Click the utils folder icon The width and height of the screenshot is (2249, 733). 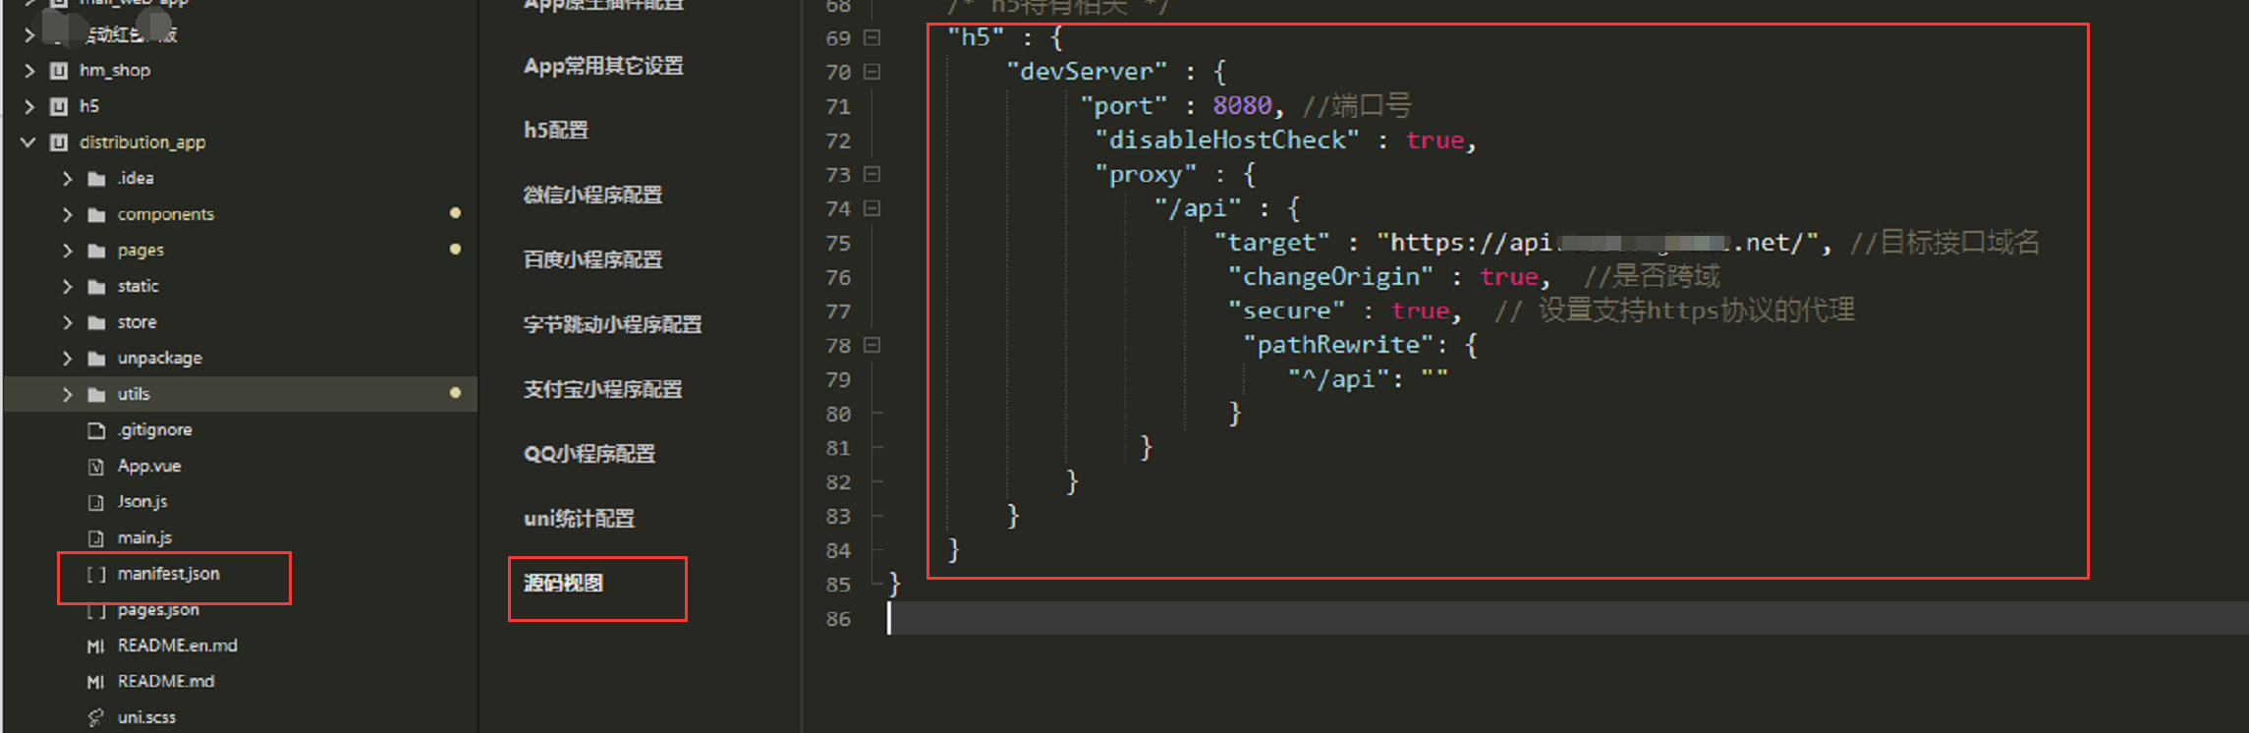point(96,394)
